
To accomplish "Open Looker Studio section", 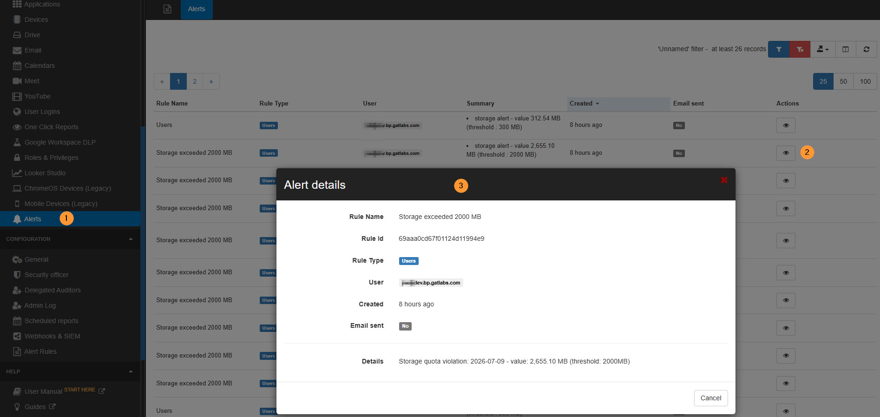I will pos(45,173).
